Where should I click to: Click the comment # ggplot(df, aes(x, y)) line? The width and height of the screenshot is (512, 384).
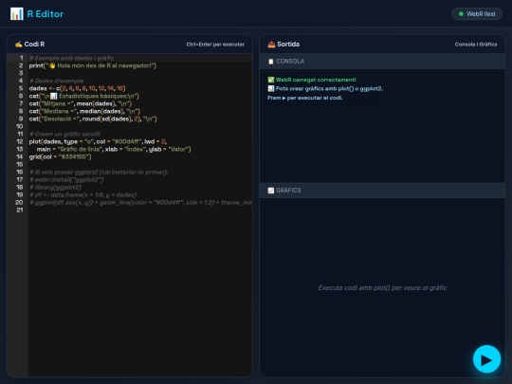[x=140, y=203]
